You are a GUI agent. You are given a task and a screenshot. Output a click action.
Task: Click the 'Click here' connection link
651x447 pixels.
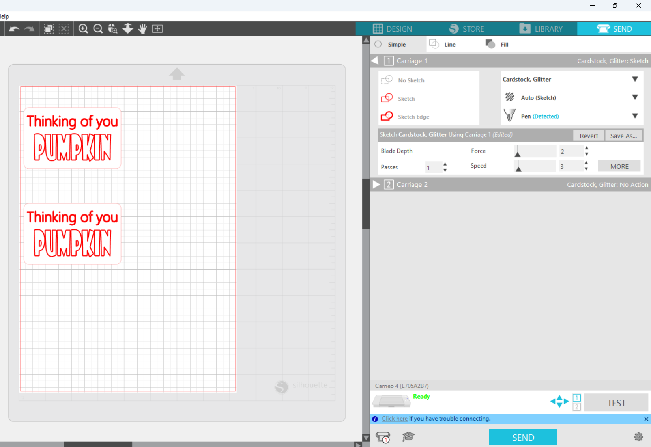395,419
